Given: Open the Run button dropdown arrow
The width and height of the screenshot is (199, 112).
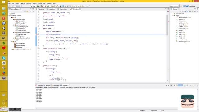Looking at the screenshot, I should point(40,6).
